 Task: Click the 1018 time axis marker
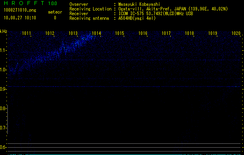(x=190, y=33)
